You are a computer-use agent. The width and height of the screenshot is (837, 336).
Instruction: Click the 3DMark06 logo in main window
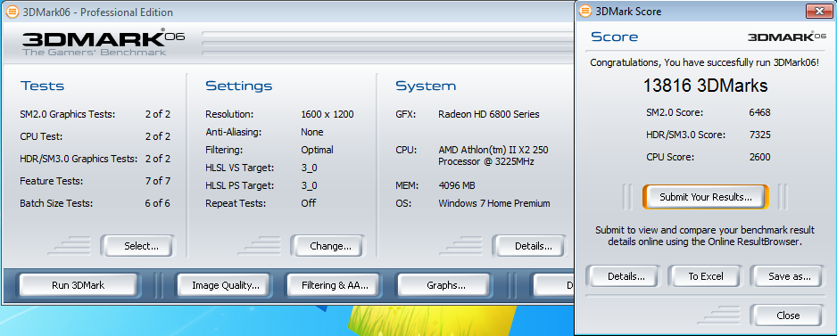pos(103,38)
